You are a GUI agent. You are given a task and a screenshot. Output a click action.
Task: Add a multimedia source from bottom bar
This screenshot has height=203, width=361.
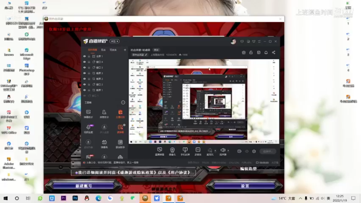198,152
